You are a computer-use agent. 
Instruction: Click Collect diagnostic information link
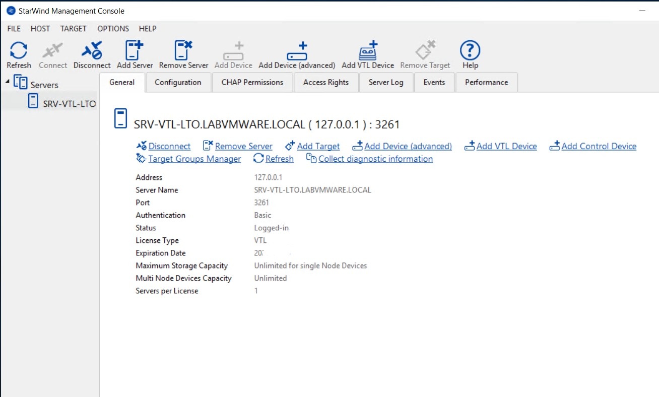[x=375, y=159]
